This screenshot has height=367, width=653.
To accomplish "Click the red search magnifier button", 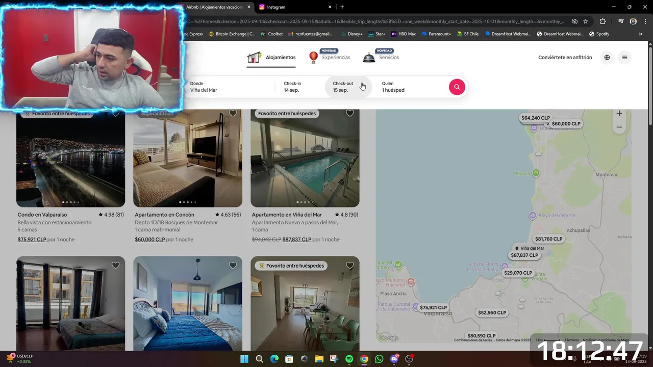I will [457, 87].
